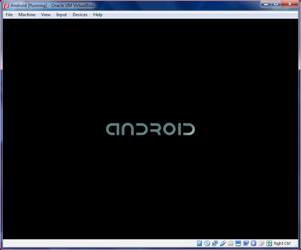The height and width of the screenshot is (250, 301).
Task: Click the optical disc status icon
Action: 207,243
